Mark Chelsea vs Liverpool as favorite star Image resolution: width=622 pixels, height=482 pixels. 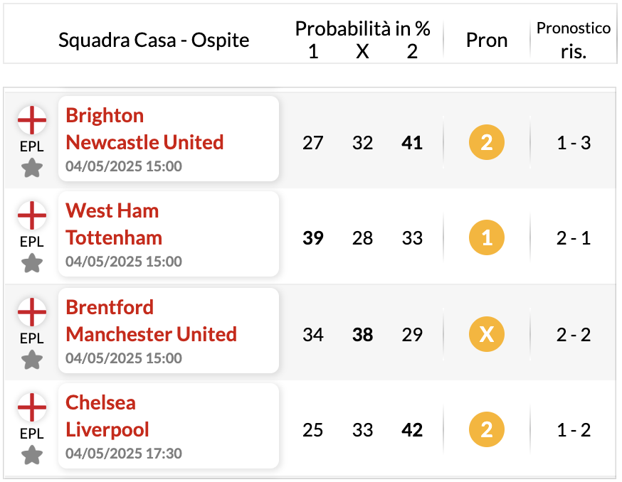pos(32,455)
